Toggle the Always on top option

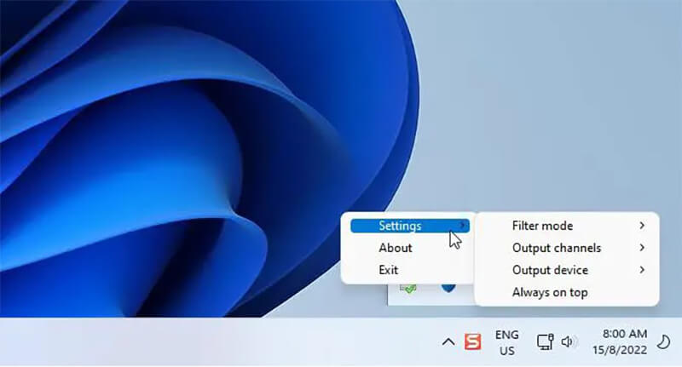click(x=550, y=292)
